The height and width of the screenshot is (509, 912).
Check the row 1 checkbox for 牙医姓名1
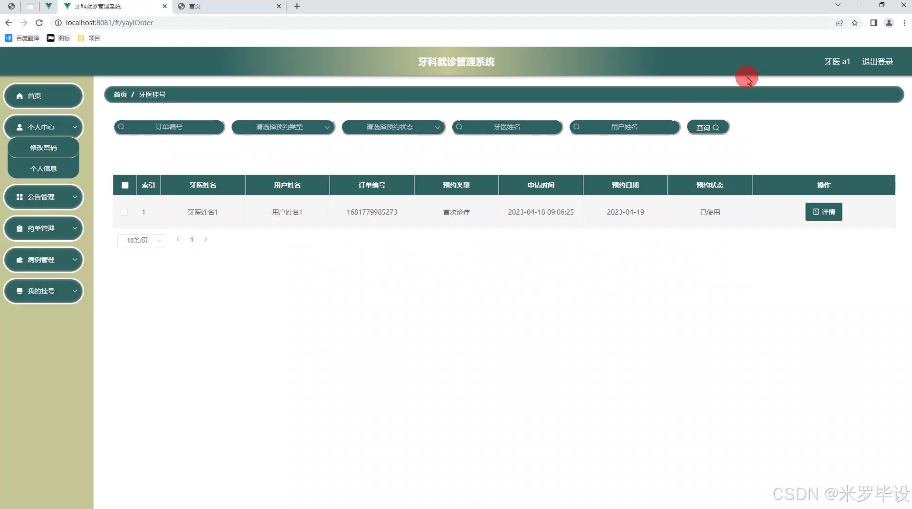click(x=124, y=212)
